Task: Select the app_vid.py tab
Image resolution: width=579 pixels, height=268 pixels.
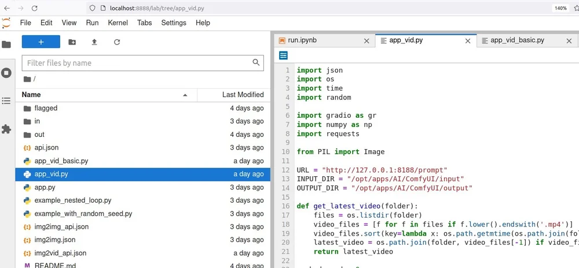Action: click(x=426, y=40)
